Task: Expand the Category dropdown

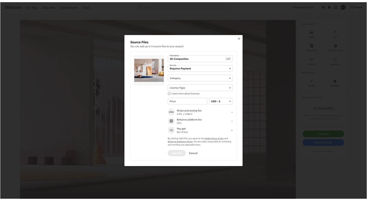Action: coord(200,78)
